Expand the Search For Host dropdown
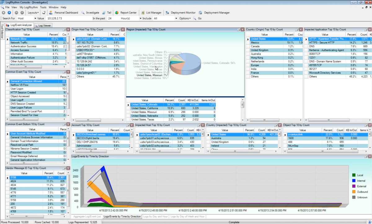 [35, 18]
